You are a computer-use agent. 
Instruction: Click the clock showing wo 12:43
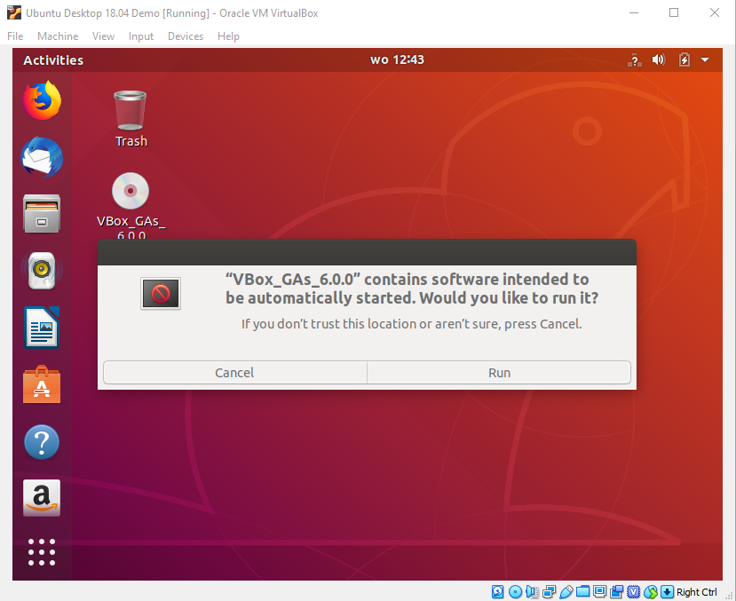click(x=397, y=60)
